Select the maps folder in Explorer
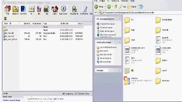 130,30
